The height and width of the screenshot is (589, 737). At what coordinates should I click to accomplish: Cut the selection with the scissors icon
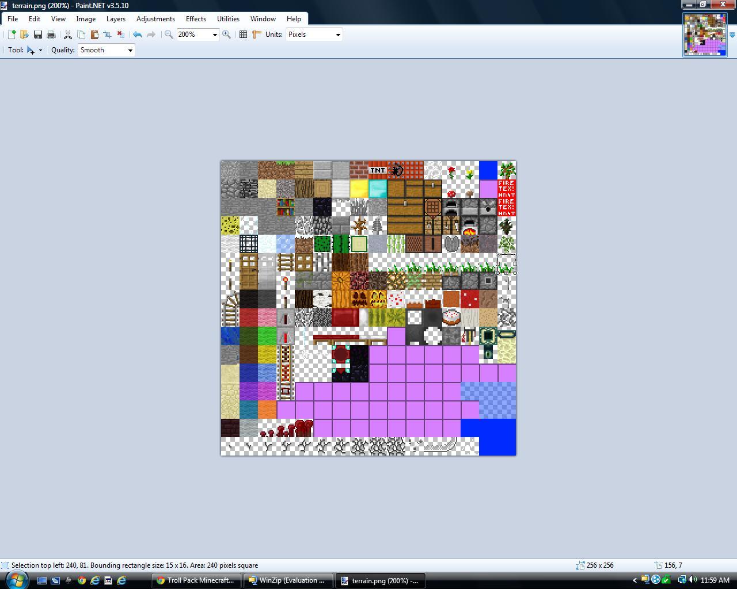(x=67, y=35)
